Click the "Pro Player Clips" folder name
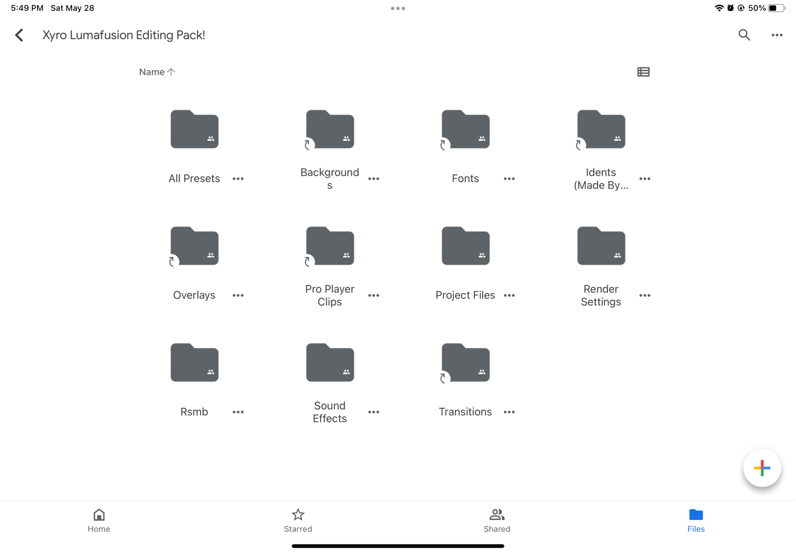This screenshot has height=553, width=796. (x=330, y=296)
